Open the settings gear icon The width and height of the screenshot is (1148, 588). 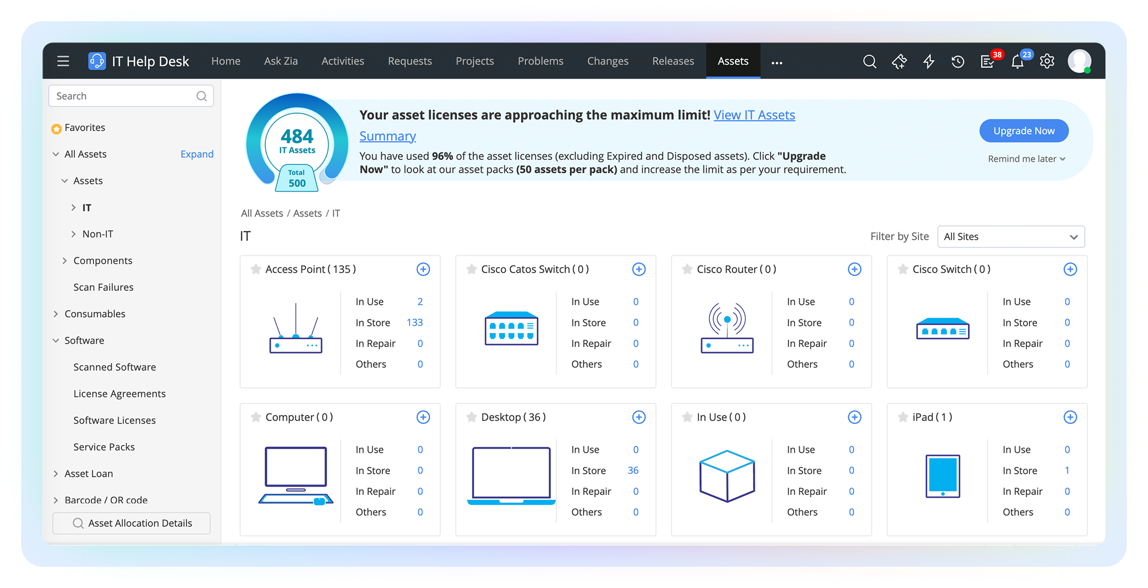(1046, 61)
